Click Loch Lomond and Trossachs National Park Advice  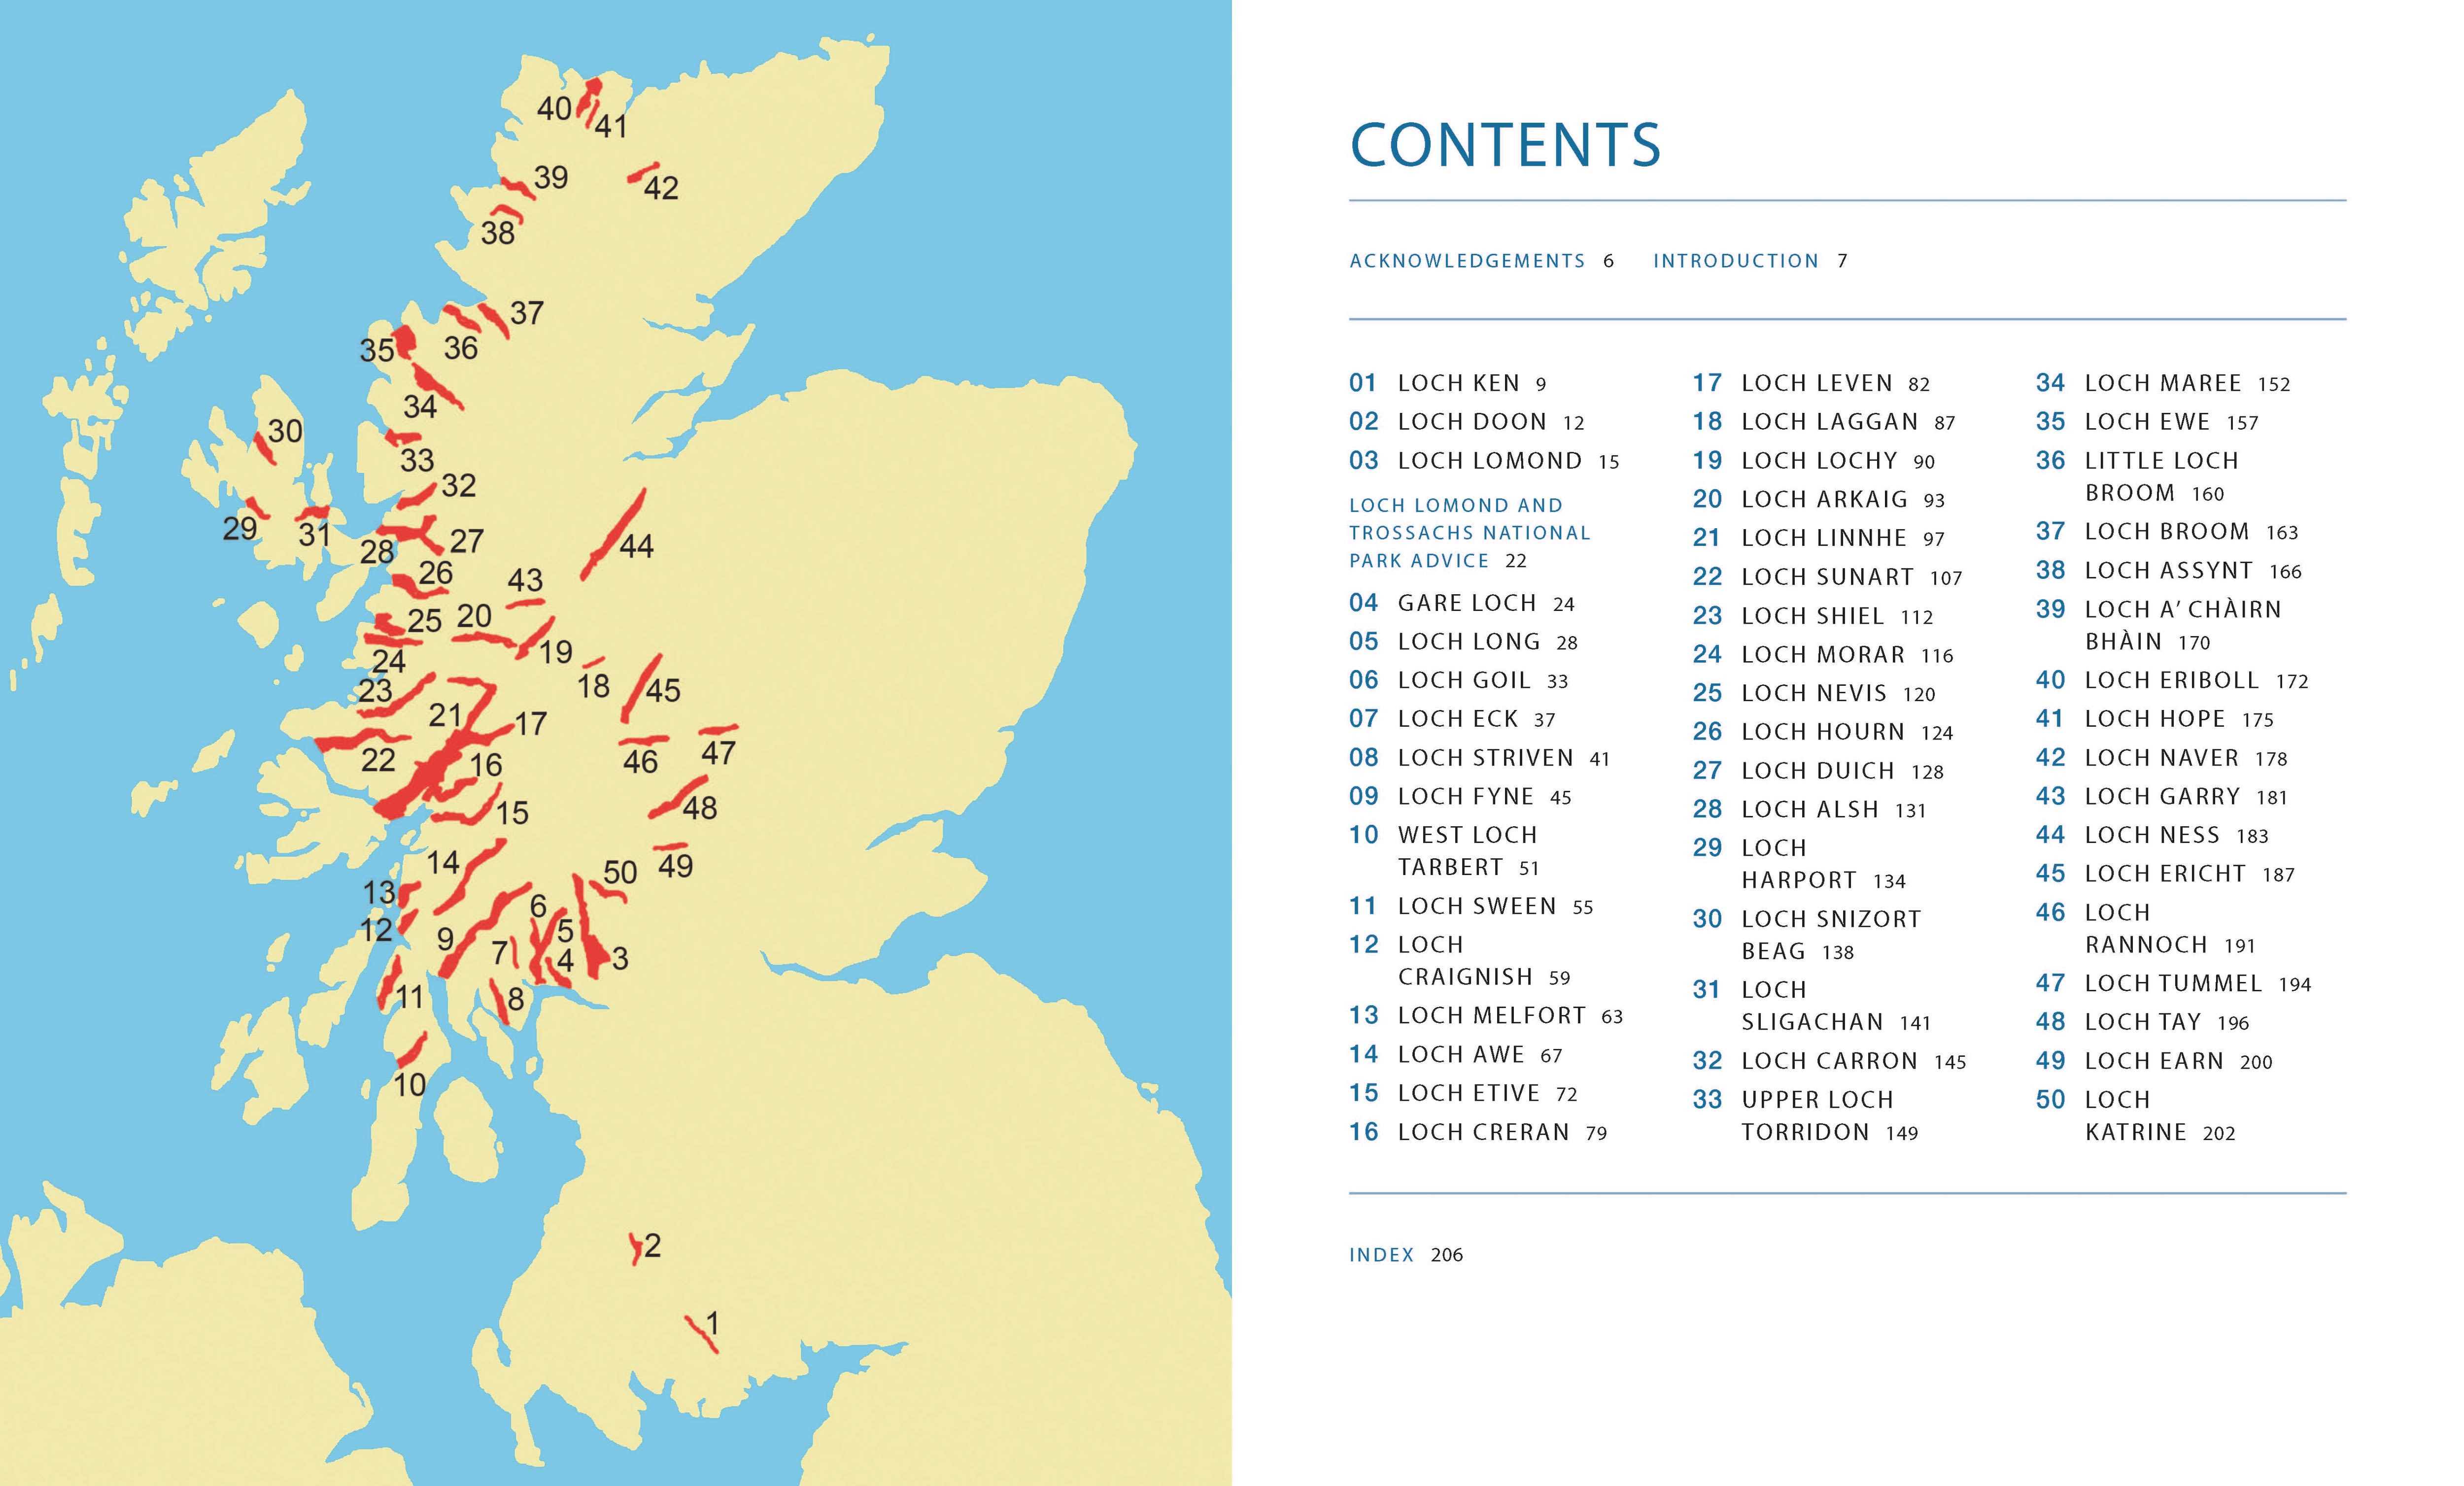[x=1469, y=533]
